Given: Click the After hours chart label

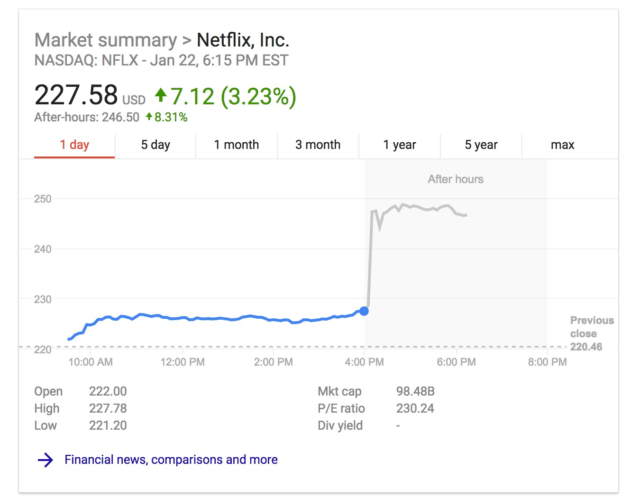Looking at the screenshot, I should (x=456, y=179).
